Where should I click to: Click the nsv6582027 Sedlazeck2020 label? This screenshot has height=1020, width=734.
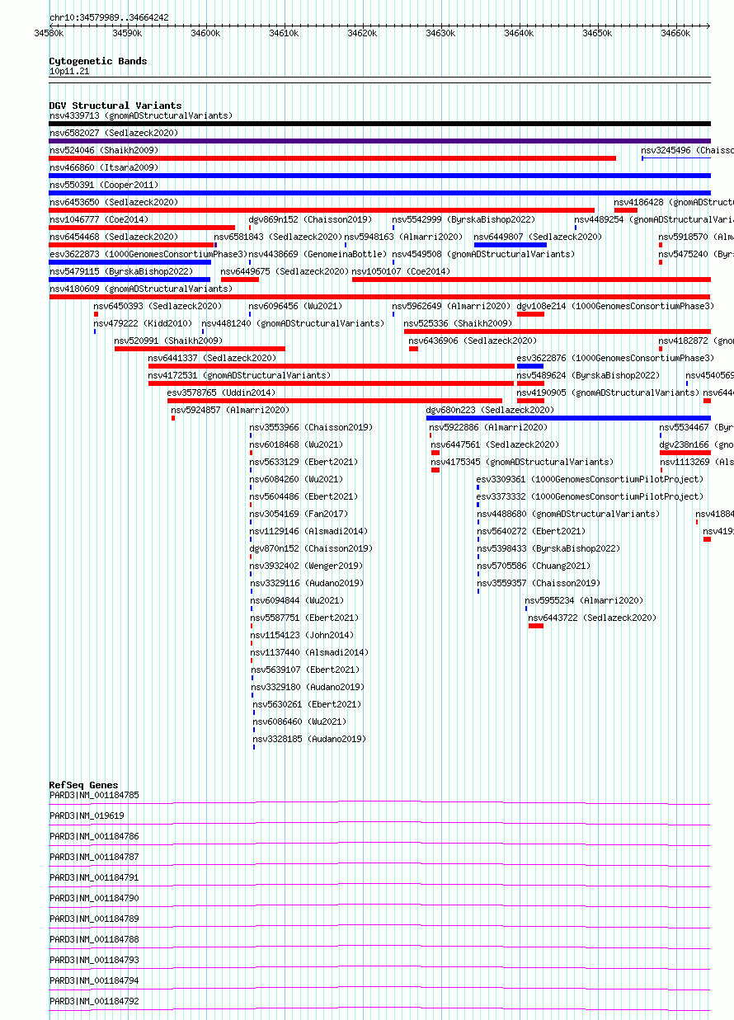[114, 133]
